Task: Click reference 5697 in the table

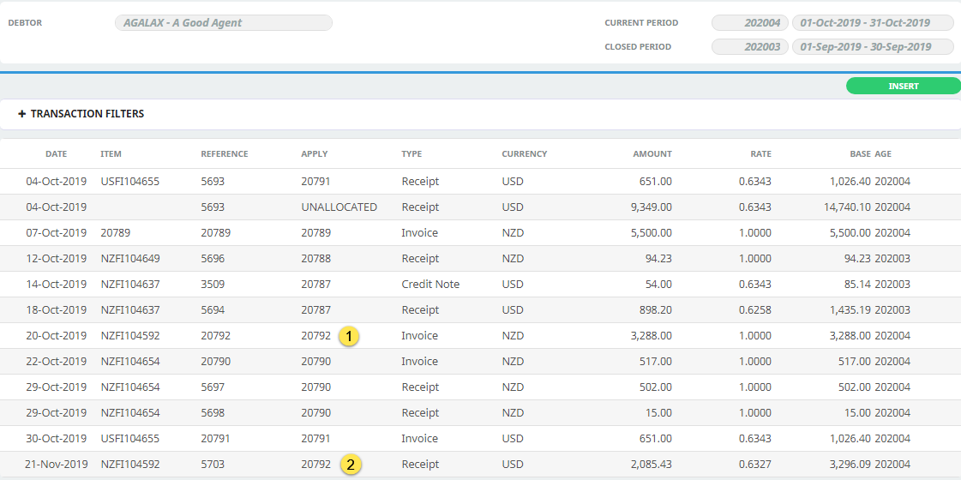Action: (213, 387)
